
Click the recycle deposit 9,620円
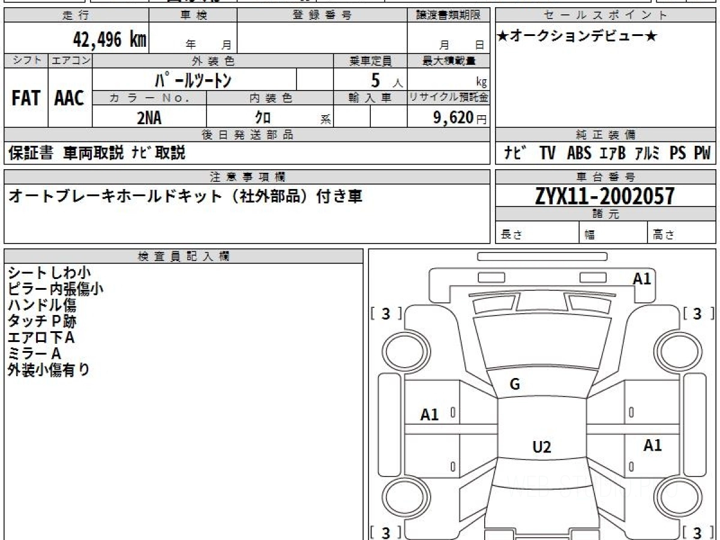click(460, 118)
